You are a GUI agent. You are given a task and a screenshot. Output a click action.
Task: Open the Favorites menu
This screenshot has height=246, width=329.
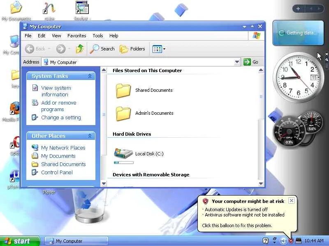[77, 36]
